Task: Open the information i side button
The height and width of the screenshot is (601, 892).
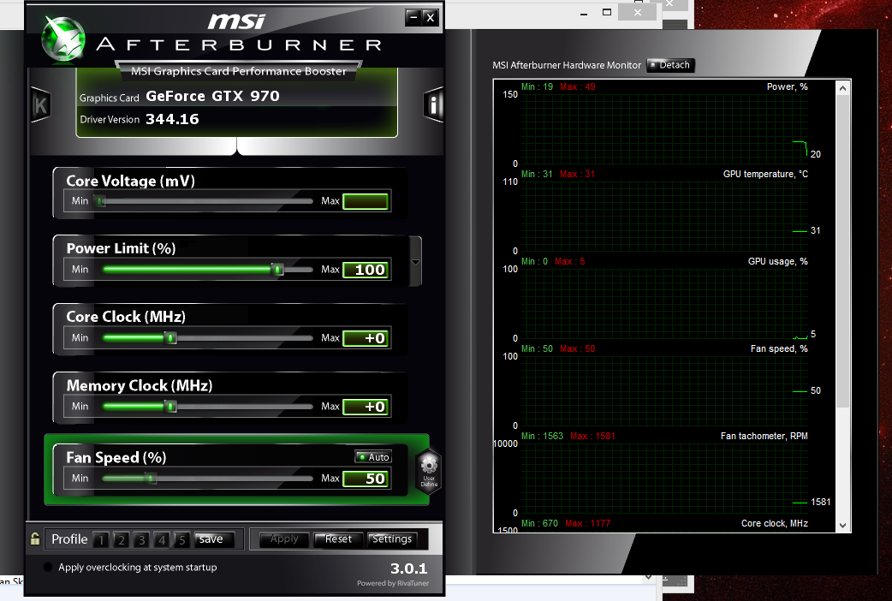Action: tap(433, 104)
